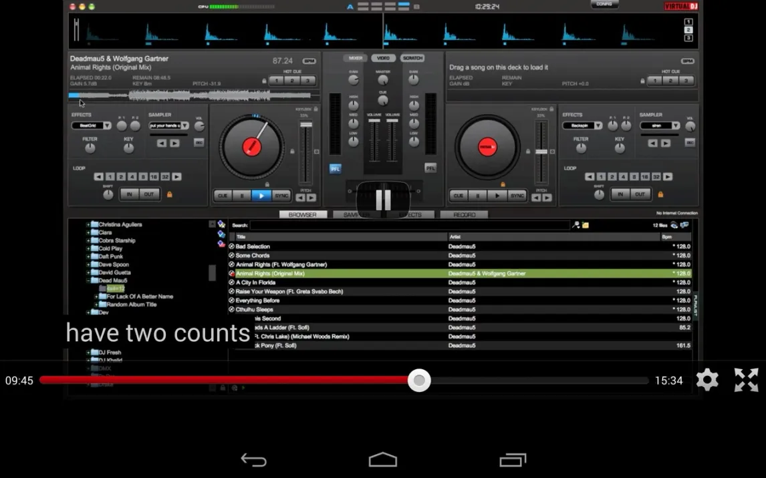Image resolution: width=766 pixels, height=478 pixels.
Task: Select the SCRATCH mixer tab
Action: coord(412,58)
